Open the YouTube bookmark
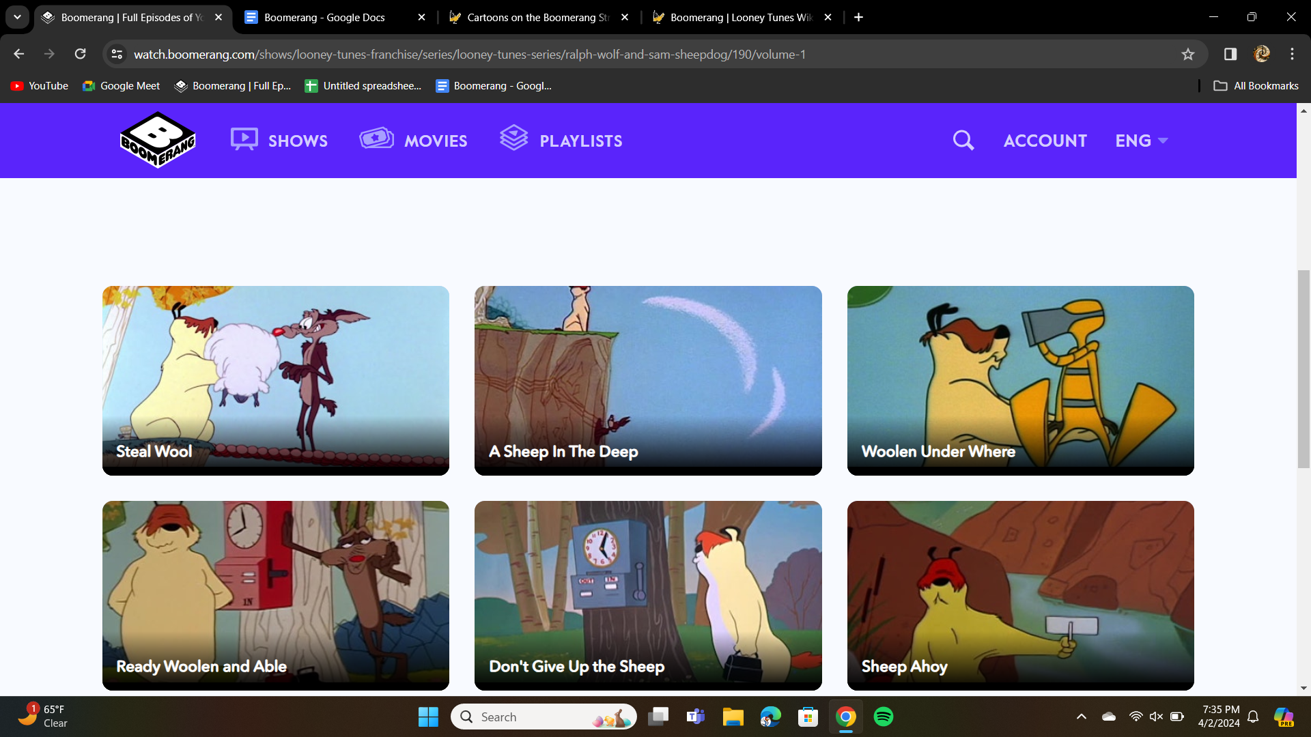Screen dimensions: 1311x737 pos(40,86)
